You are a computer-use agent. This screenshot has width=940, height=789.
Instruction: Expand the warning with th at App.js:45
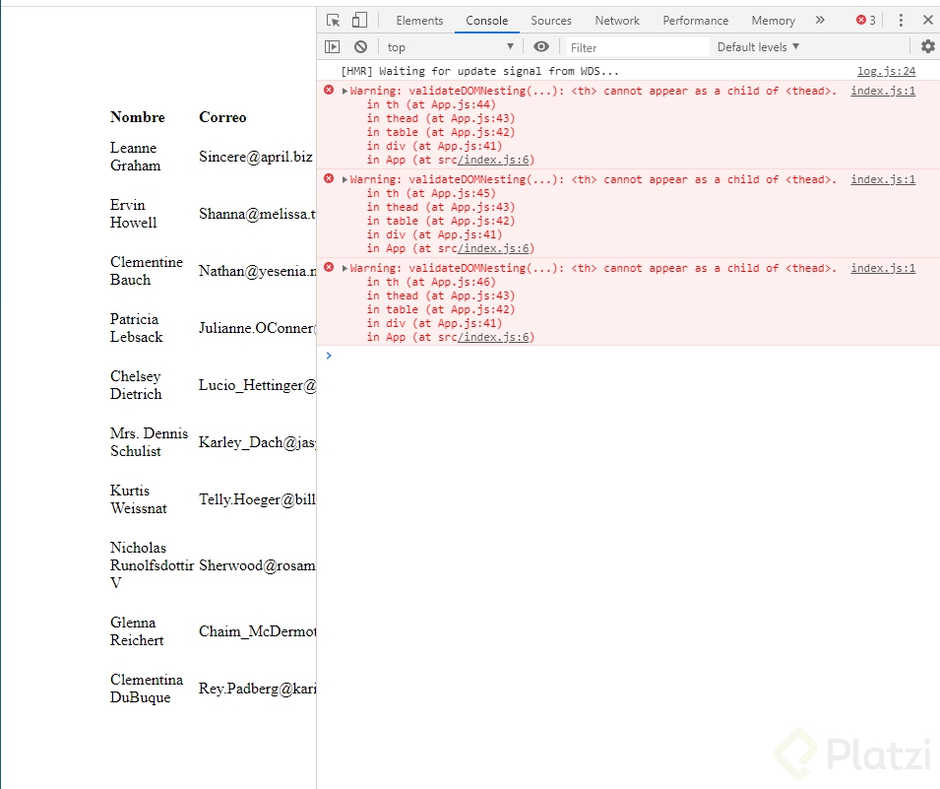click(345, 179)
